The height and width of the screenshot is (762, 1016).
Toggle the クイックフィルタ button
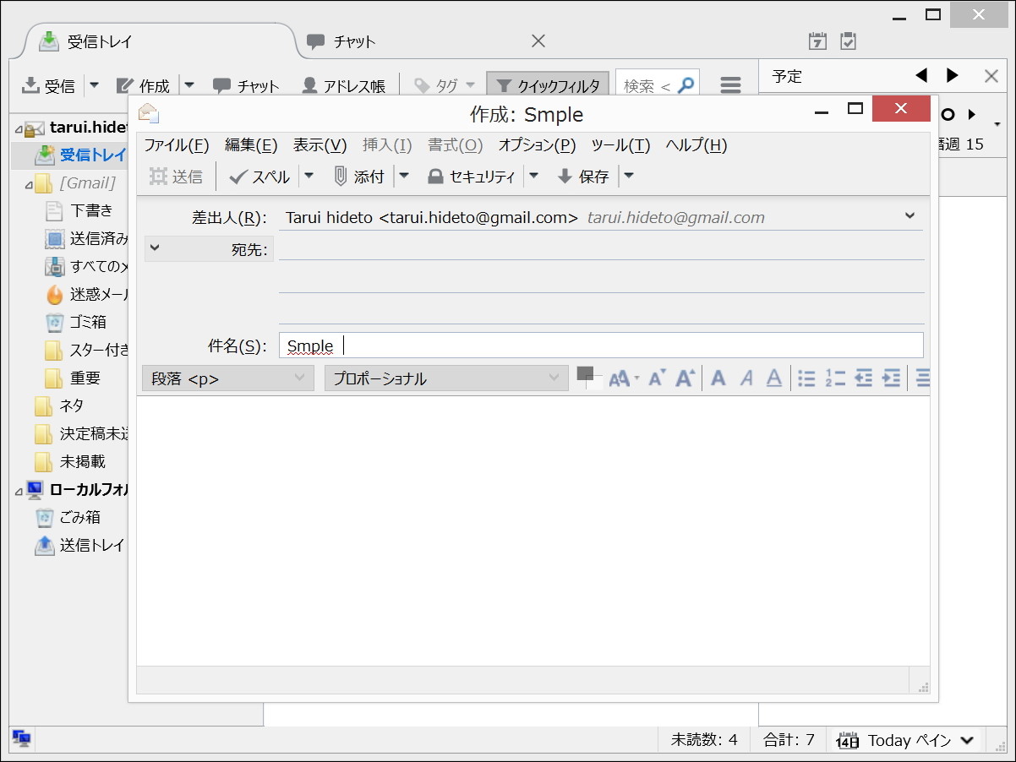click(548, 85)
